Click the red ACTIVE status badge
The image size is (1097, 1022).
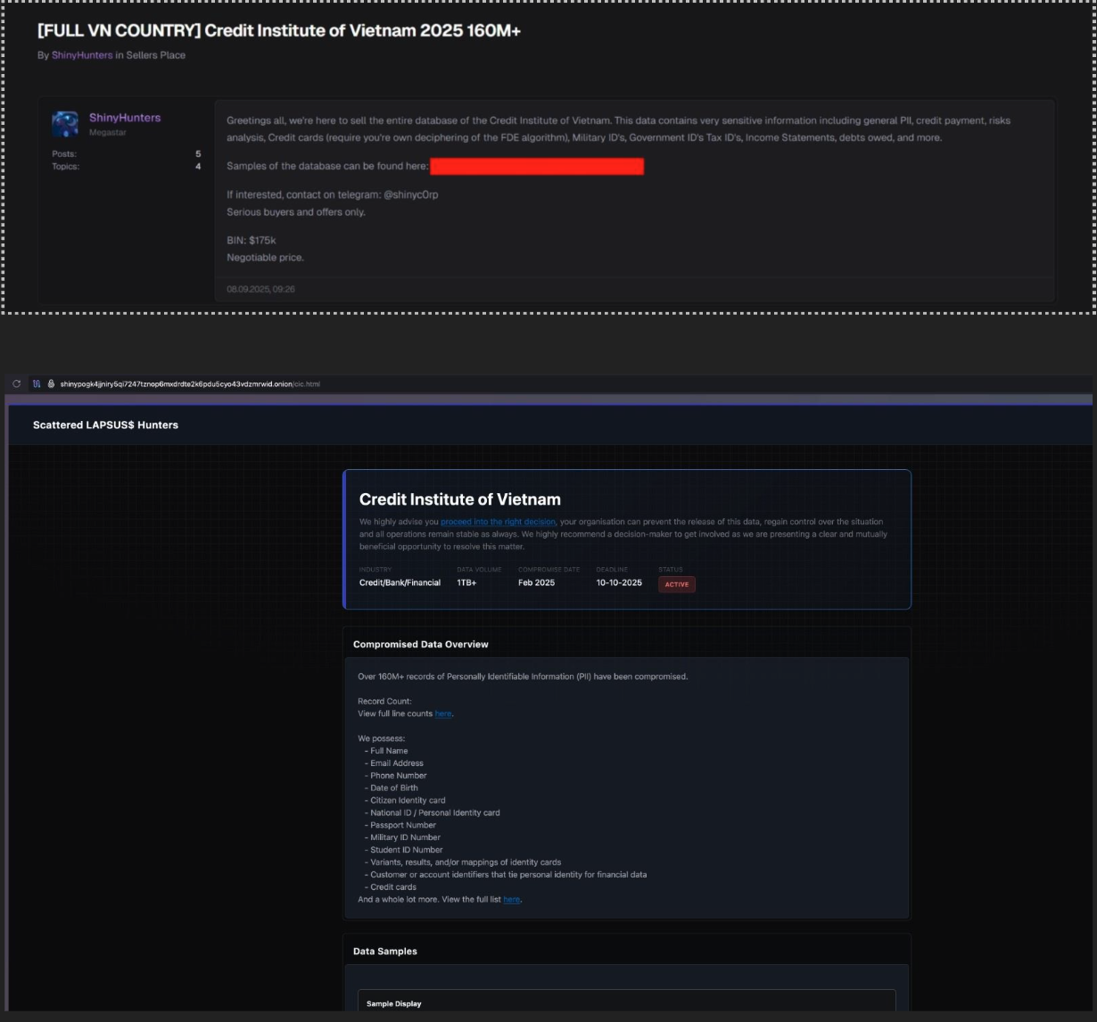click(x=677, y=584)
